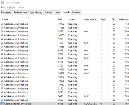The width and height of the screenshot is (129, 105).
Task: Select the AdskLicensingService.exe process name
Action: [17, 104]
